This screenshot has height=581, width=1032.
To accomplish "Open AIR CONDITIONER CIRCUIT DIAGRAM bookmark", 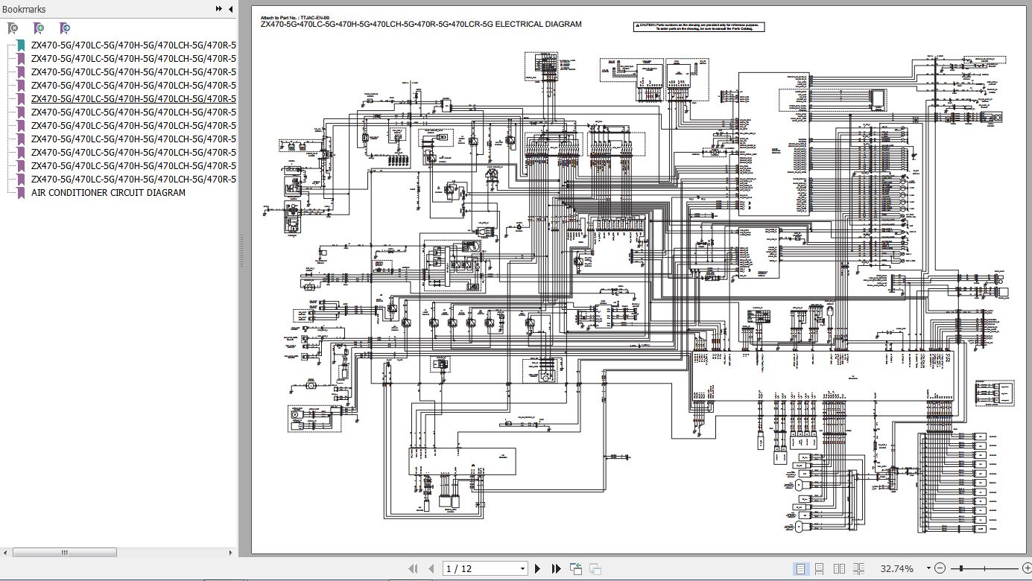I will [x=109, y=192].
